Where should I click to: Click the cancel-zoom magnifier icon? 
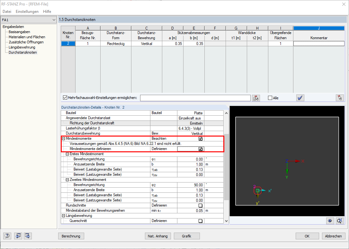pyautogui.click(x=340, y=221)
